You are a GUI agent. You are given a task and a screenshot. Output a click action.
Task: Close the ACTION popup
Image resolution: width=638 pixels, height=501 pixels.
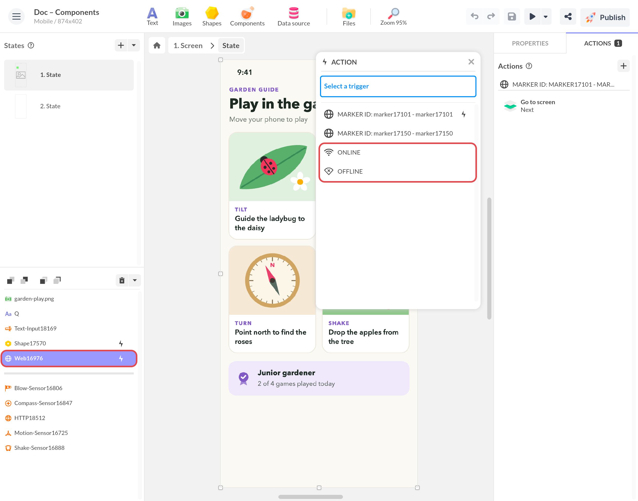point(471,62)
